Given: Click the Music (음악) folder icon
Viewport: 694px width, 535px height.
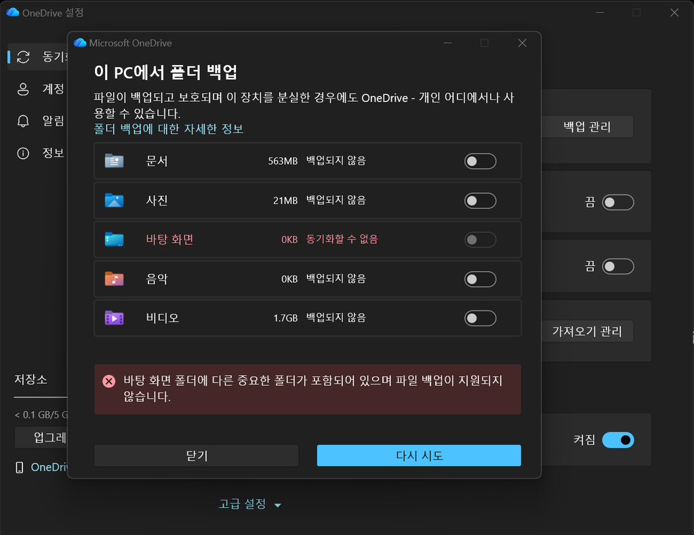Looking at the screenshot, I should tap(114, 279).
